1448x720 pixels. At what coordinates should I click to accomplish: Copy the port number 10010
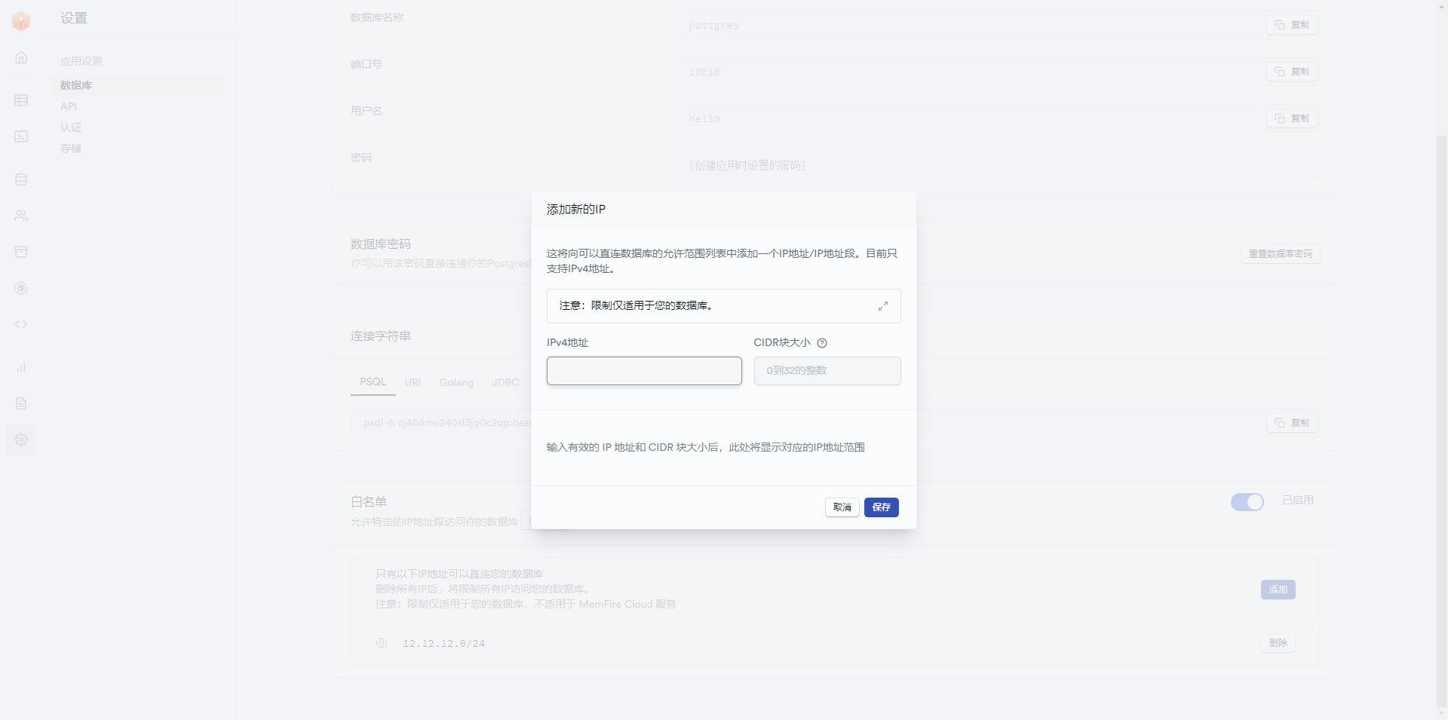pos(1292,72)
